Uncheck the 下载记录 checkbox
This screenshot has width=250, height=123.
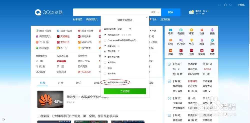[105, 51]
